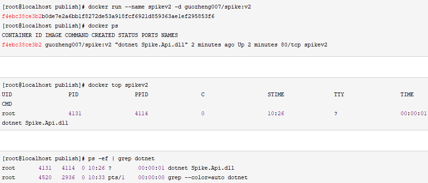
Task: Click the PID column header
Action: click(74, 94)
